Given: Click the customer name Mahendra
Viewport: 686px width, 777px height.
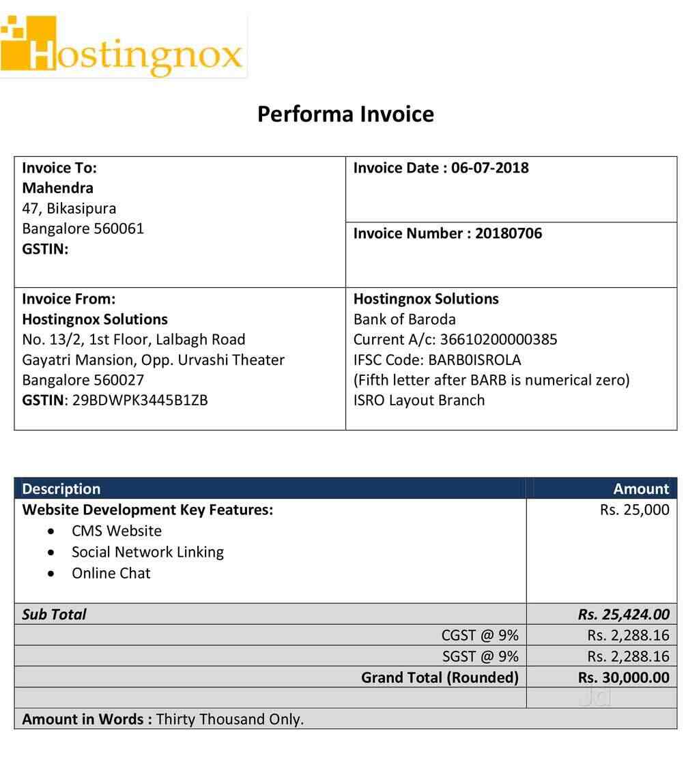Looking at the screenshot, I should (x=58, y=188).
